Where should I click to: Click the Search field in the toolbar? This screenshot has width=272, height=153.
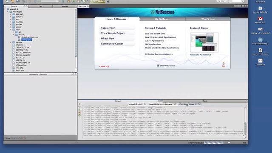[x=230, y=1]
